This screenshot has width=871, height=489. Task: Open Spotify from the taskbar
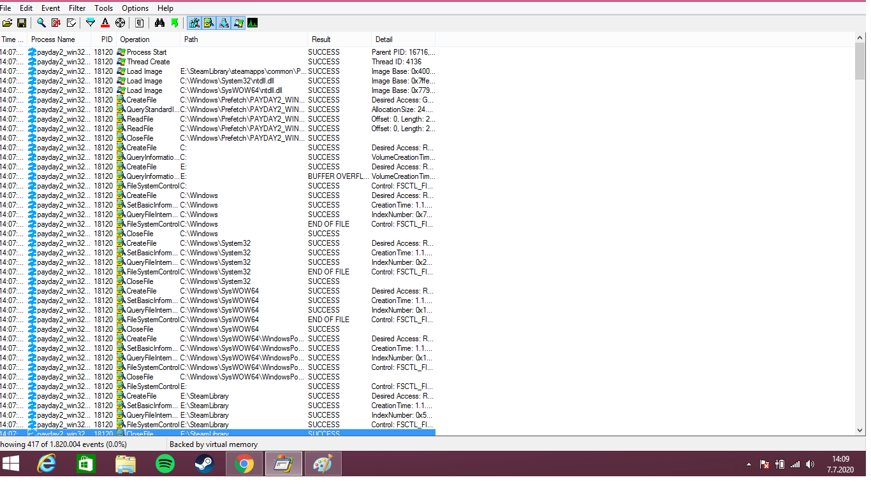coord(165,464)
